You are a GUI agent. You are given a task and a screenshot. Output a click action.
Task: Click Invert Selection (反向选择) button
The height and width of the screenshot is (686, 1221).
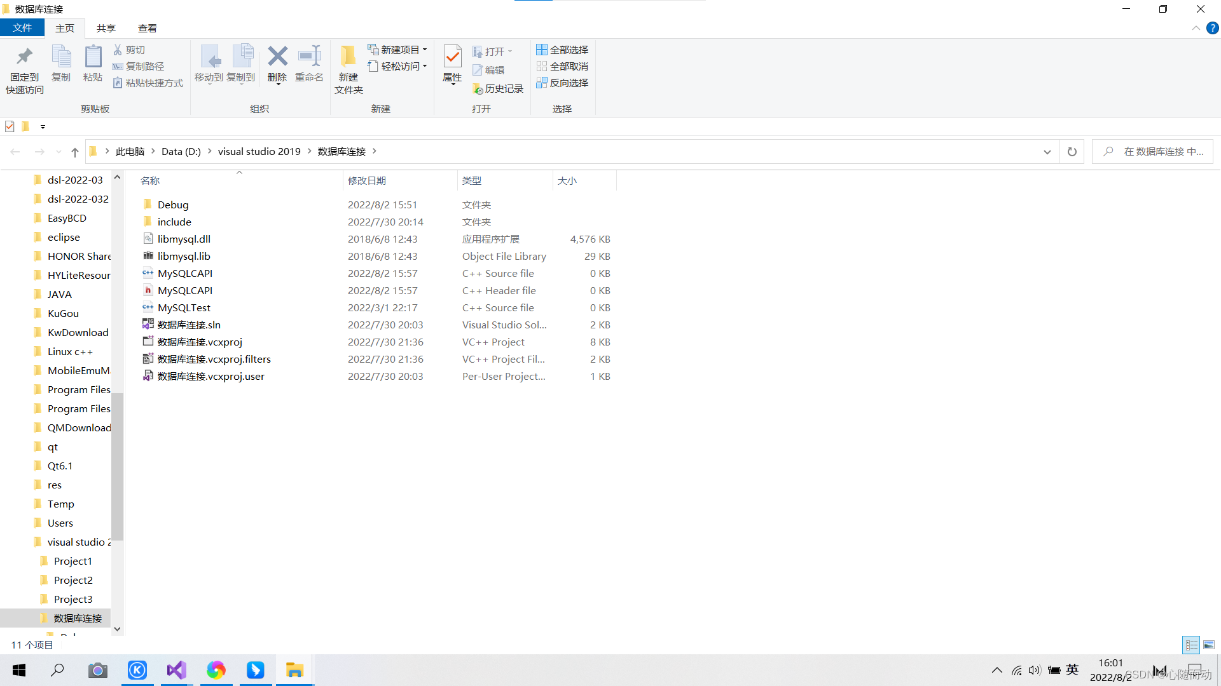point(562,83)
